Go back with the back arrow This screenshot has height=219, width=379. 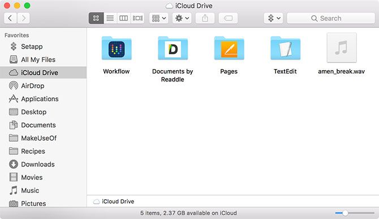(x=10, y=18)
